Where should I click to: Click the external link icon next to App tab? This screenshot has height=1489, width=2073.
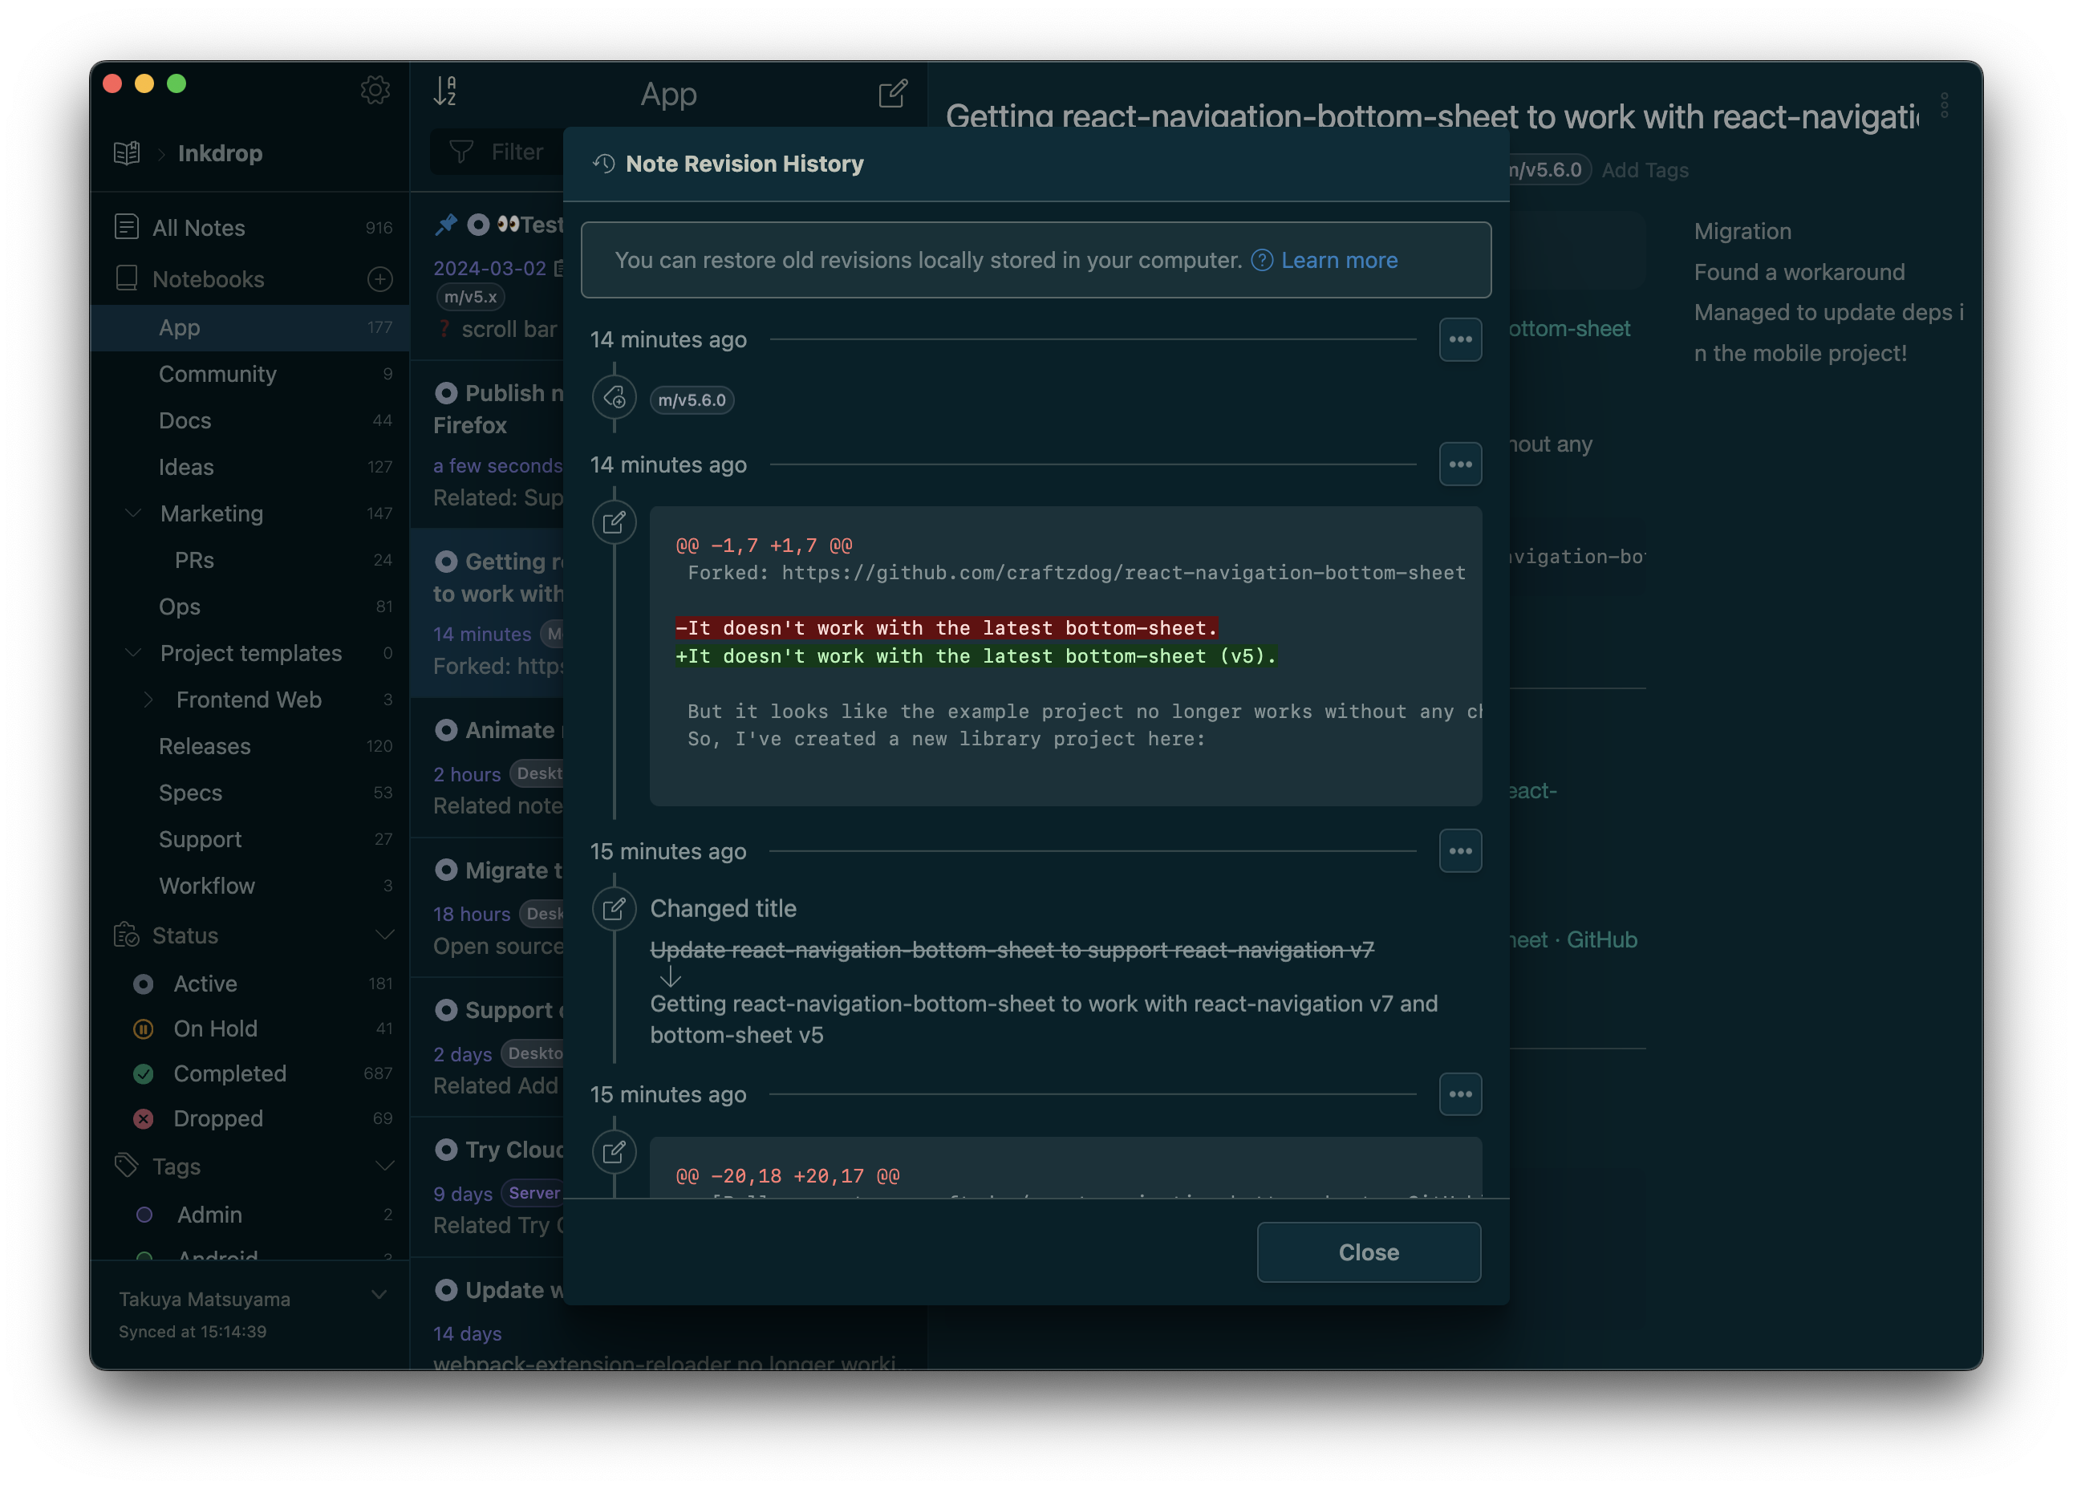(x=893, y=91)
